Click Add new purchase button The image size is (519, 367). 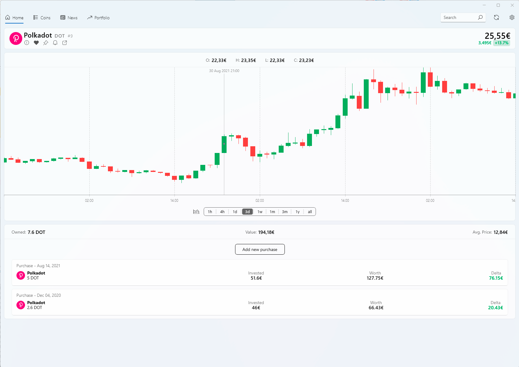(x=260, y=249)
